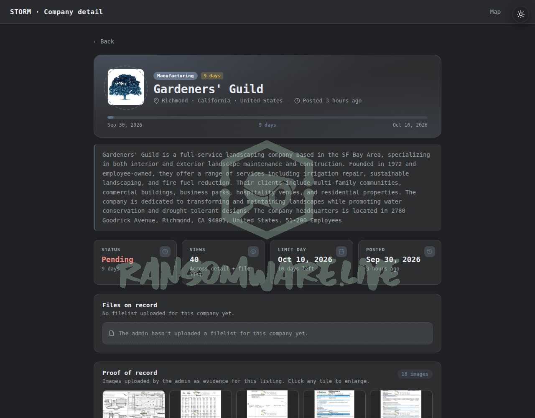The image size is (535, 418).
Task: Click the admin hasn't uploaded a filelist message
Action: pyautogui.click(x=213, y=334)
